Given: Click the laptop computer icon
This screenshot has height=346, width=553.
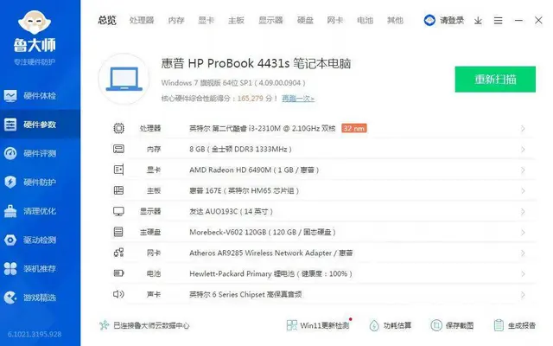Looking at the screenshot, I should (124, 79).
